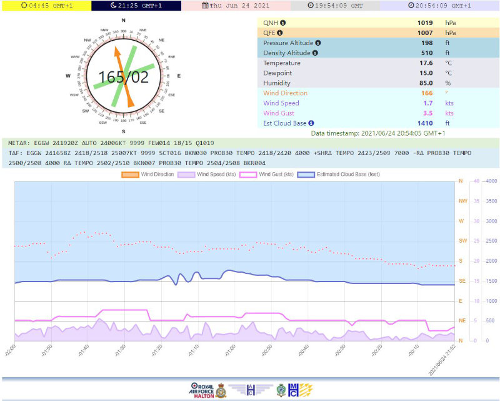This screenshot has width=500, height=401.
Task: Click Estimated Cloud Base legend color box
Action: (306, 175)
